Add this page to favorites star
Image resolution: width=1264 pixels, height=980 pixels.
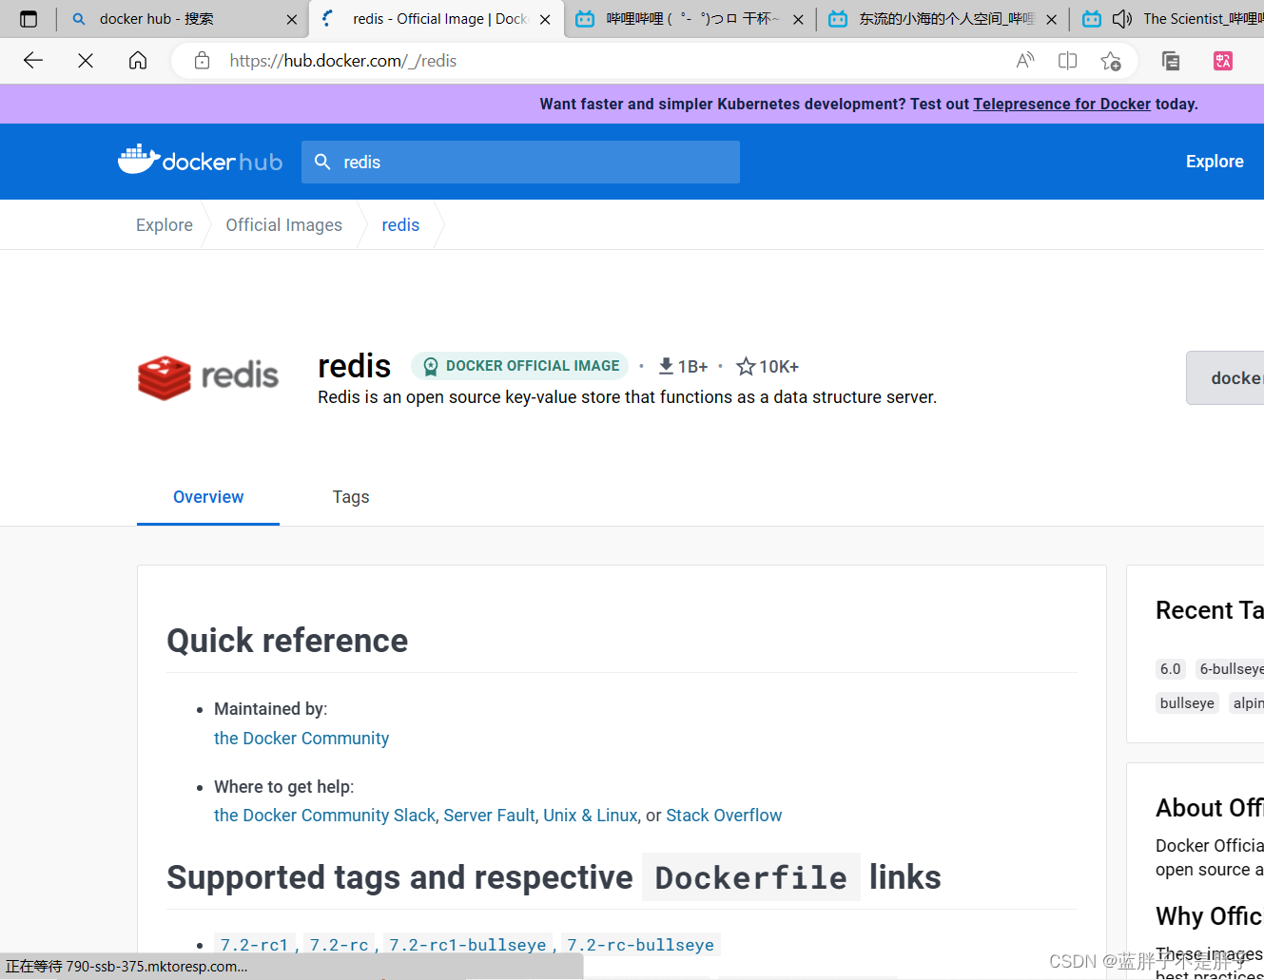click(1111, 61)
